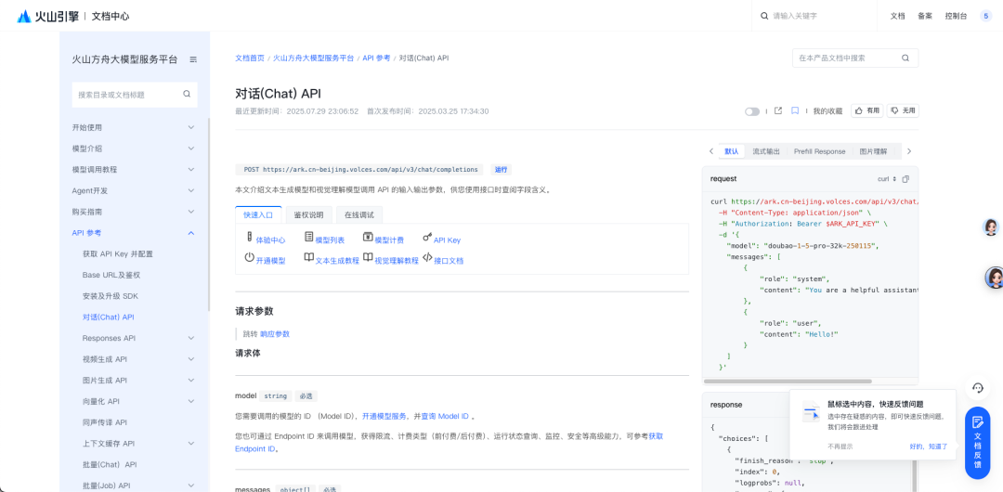Screen dimensions: 1003x492
Task: Focus the 请输入关键字 top search field
Action: pos(815,16)
